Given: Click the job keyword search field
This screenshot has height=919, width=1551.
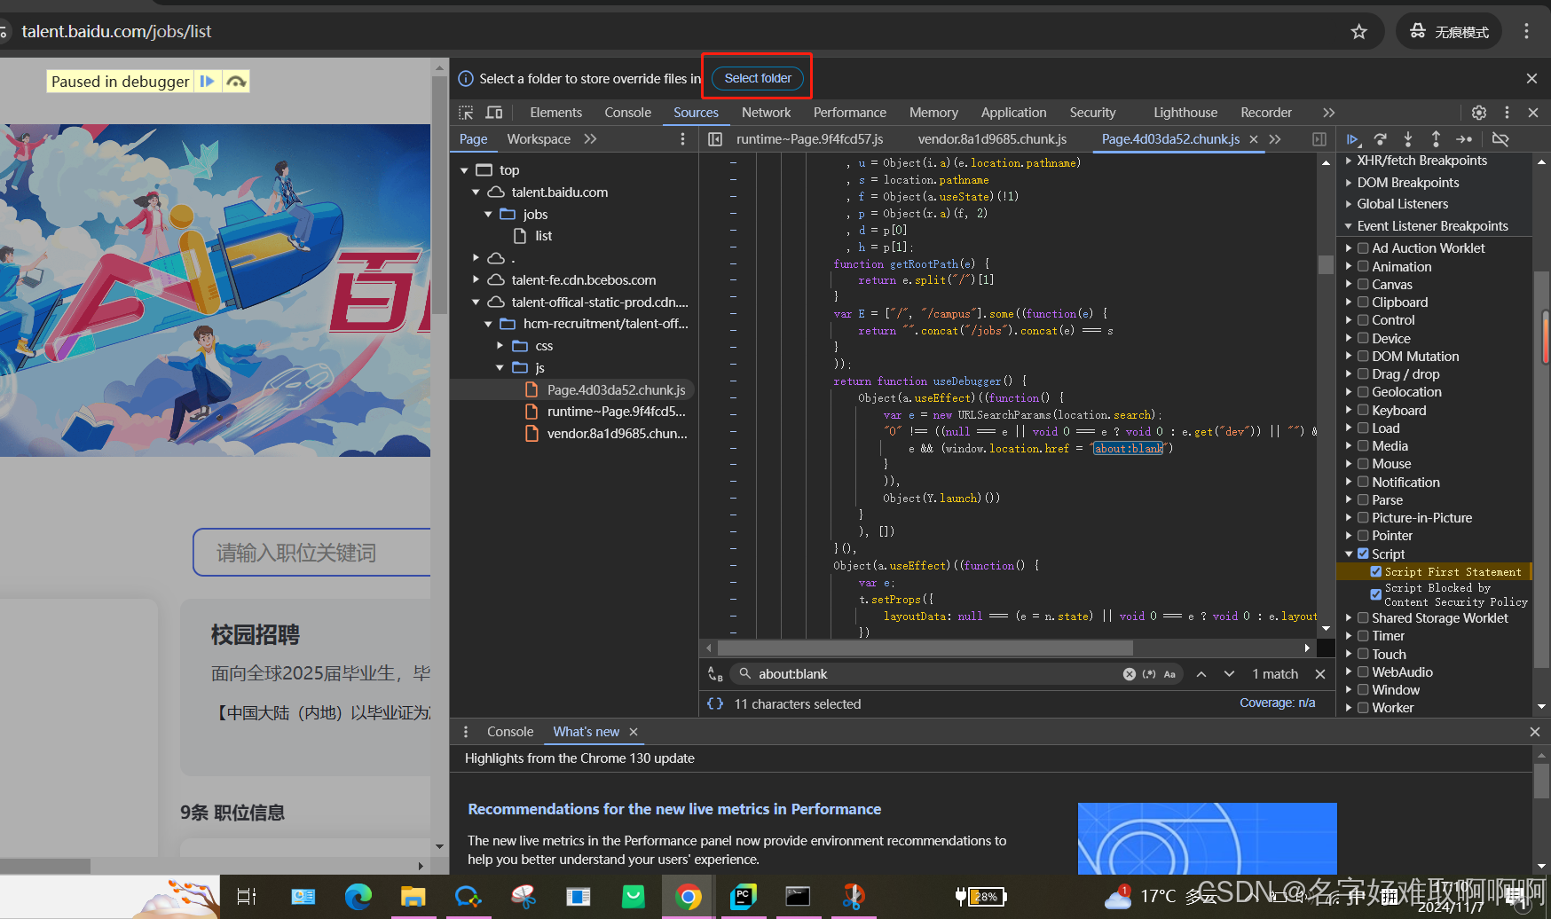Looking at the screenshot, I should [x=311, y=553].
